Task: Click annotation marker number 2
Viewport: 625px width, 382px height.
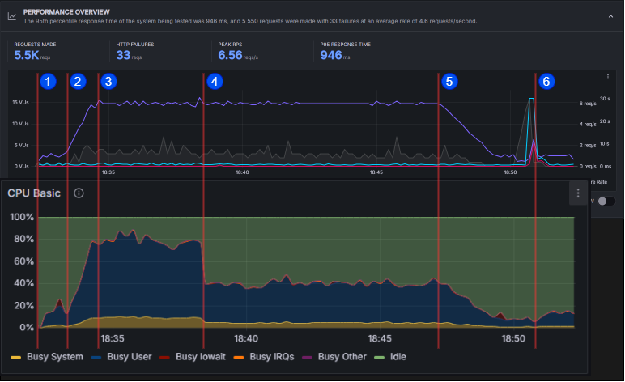Action: coord(78,81)
